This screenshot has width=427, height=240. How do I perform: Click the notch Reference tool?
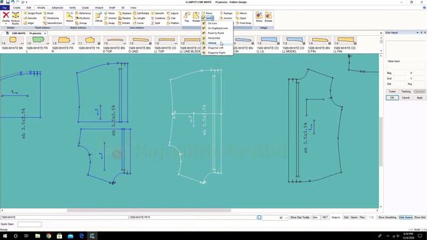click(83, 13)
